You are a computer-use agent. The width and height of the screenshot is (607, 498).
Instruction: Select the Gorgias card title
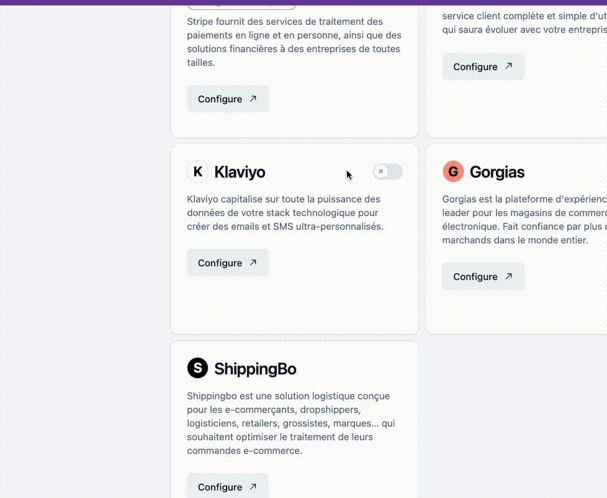click(497, 172)
